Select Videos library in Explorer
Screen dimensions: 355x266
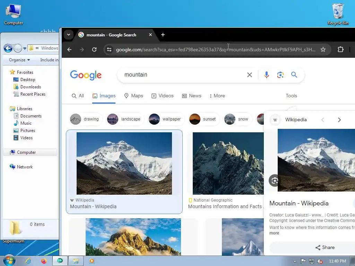point(23,138)
